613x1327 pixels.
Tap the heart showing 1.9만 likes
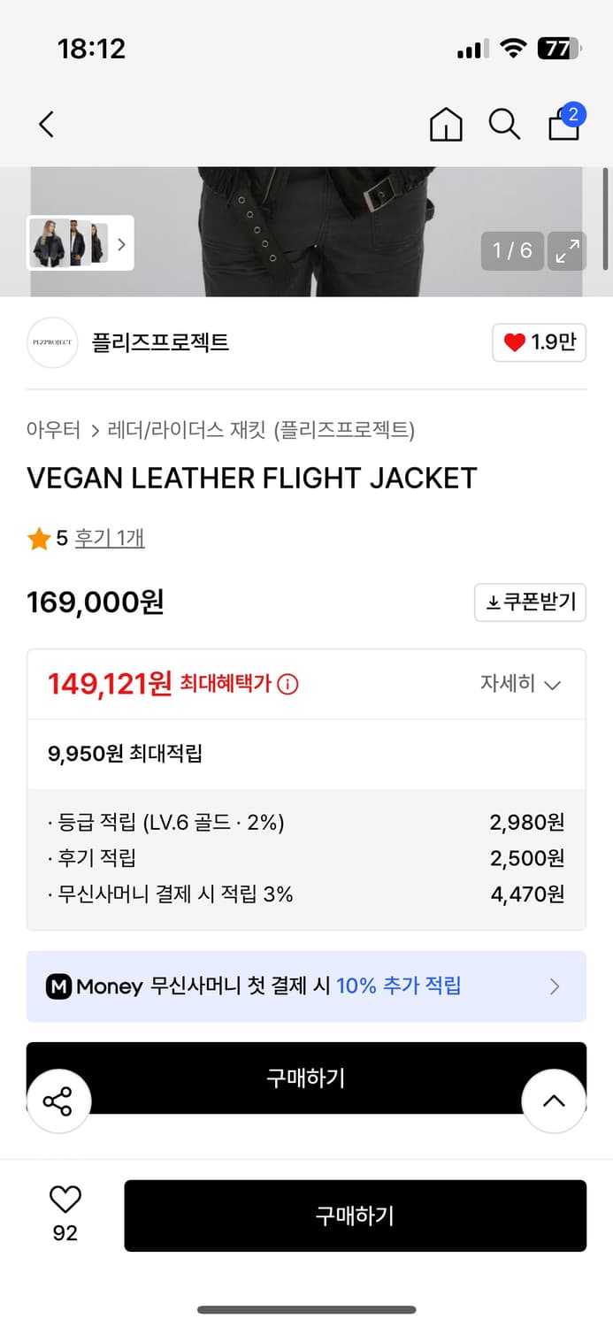point(539,342)
